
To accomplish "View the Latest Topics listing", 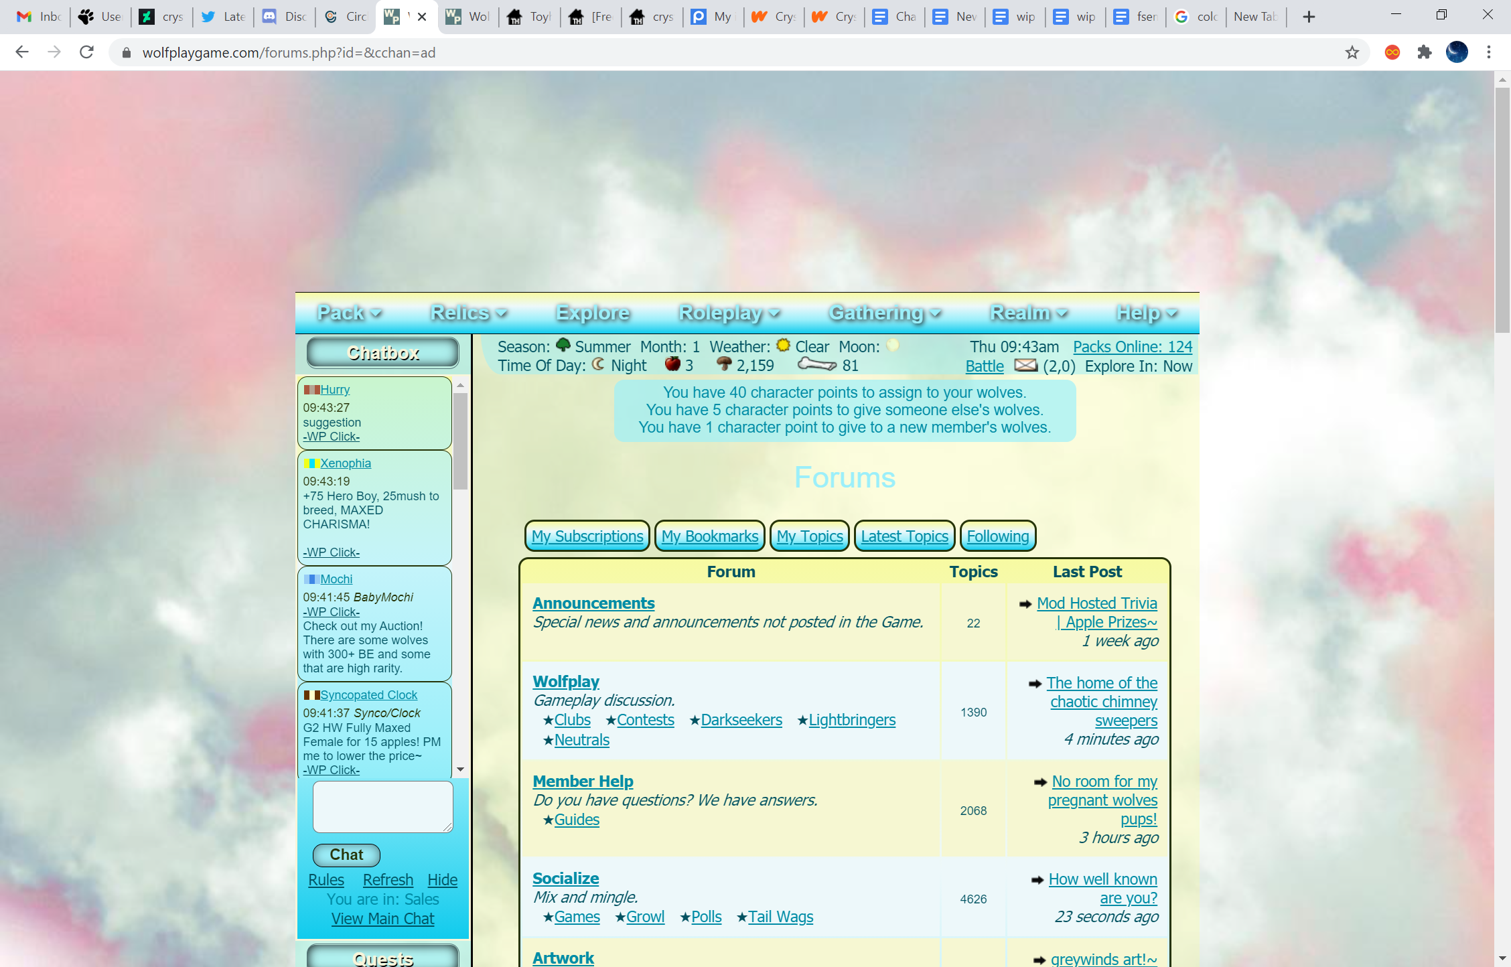I will [904, 536].
